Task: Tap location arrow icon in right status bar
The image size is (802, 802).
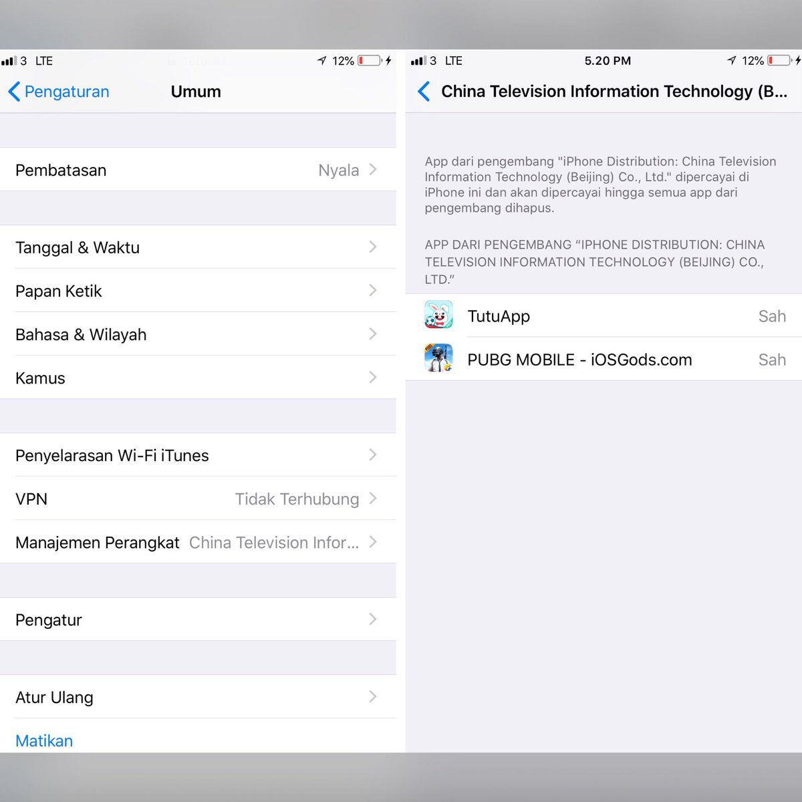Action: pyautogui.click(x=732, y=61)
